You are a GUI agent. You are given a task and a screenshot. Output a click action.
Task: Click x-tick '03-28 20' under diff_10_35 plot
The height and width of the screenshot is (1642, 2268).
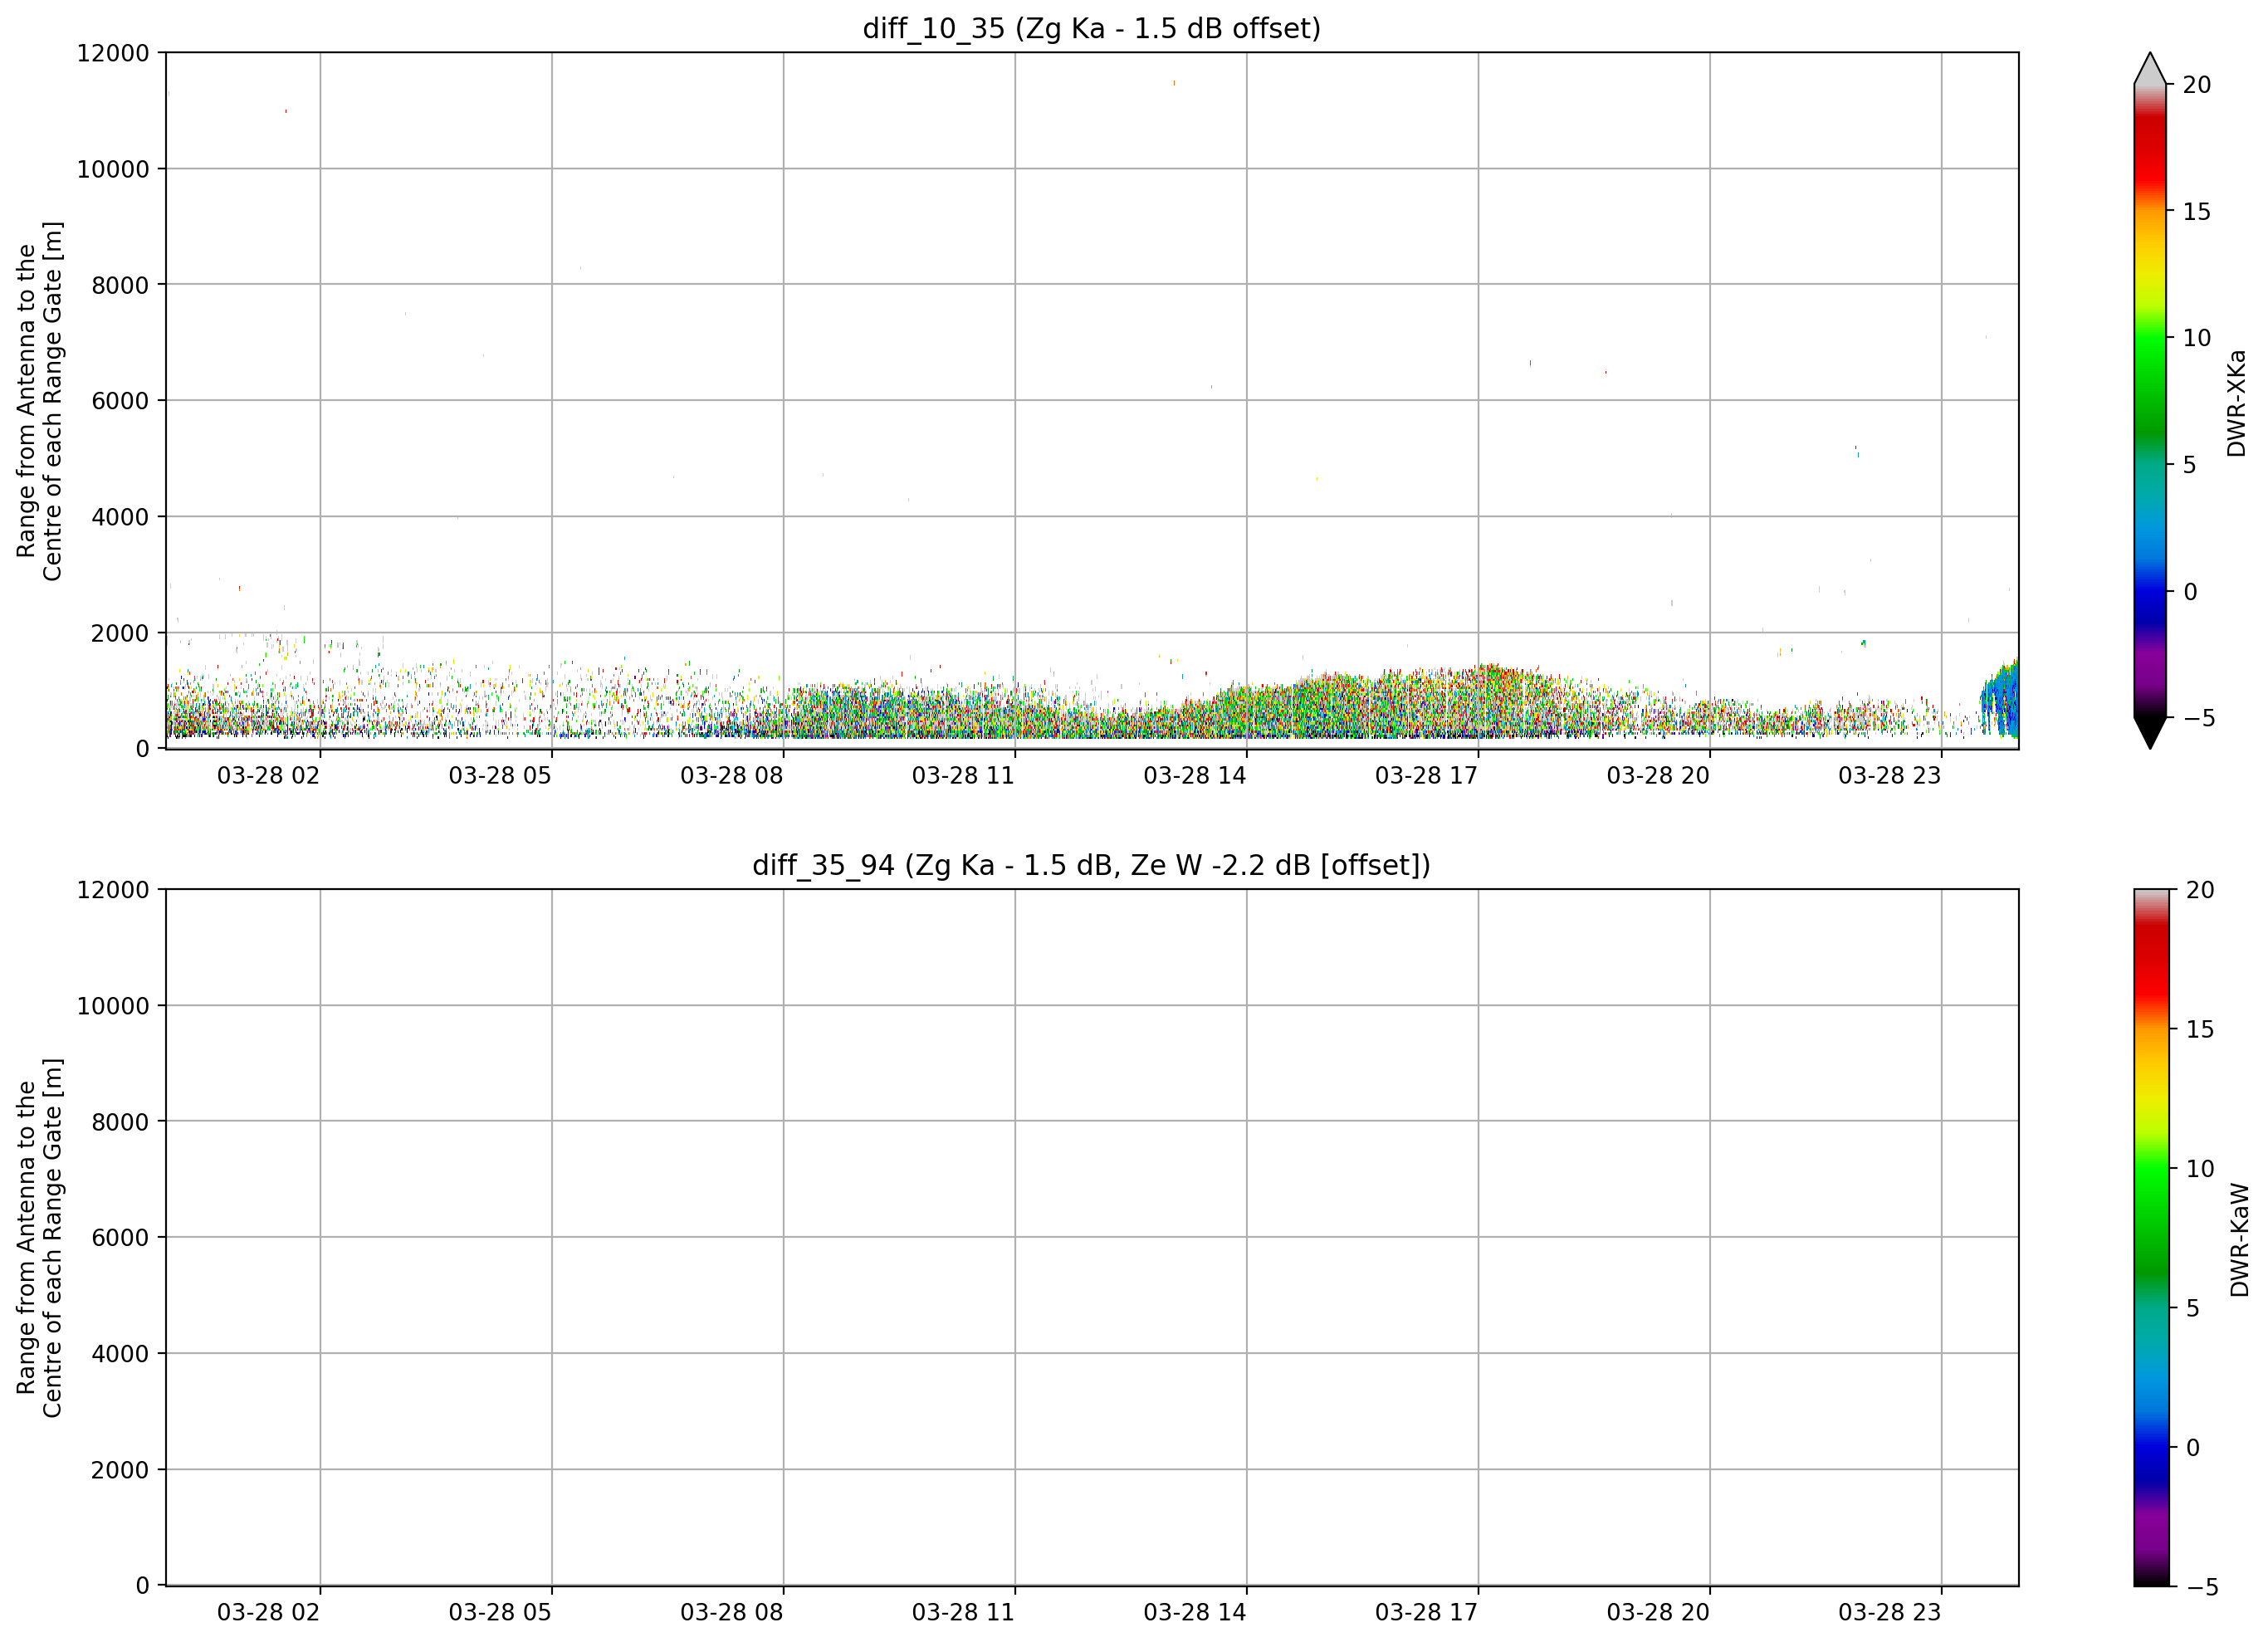(1658, 775)
